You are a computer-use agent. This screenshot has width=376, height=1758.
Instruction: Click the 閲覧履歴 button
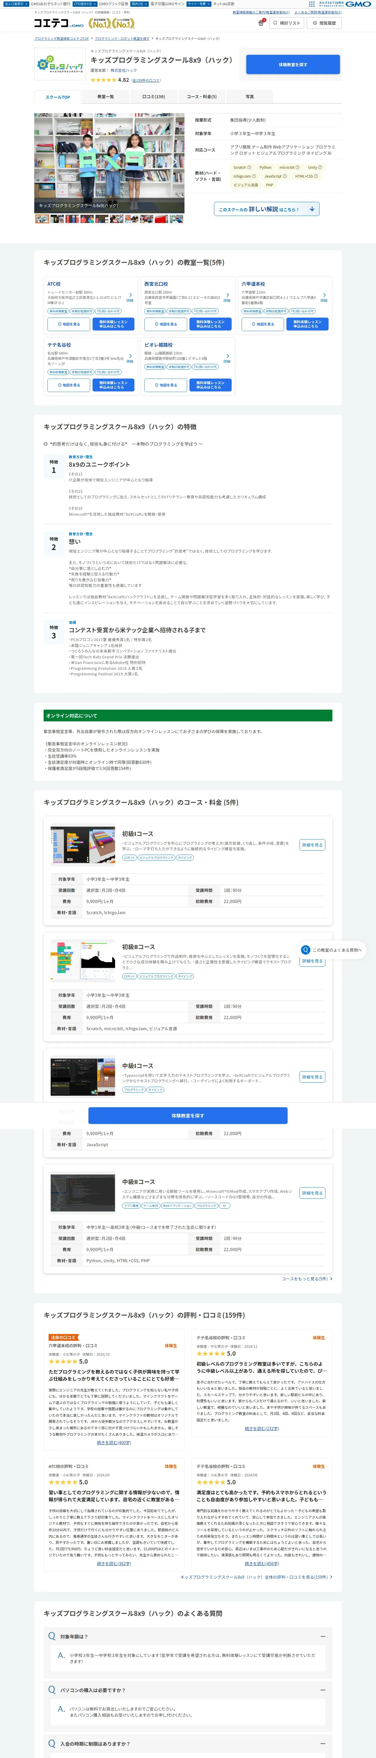point(324,23)
